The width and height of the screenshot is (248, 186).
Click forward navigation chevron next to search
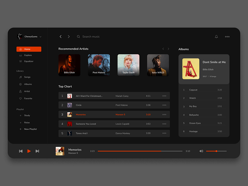tap(69, 36)
